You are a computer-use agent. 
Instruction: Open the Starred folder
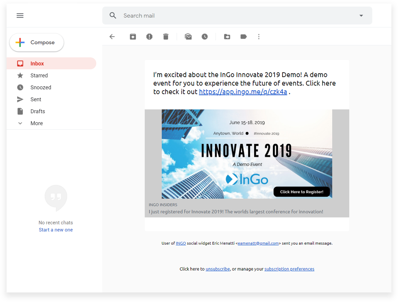(x=51, y=75)
